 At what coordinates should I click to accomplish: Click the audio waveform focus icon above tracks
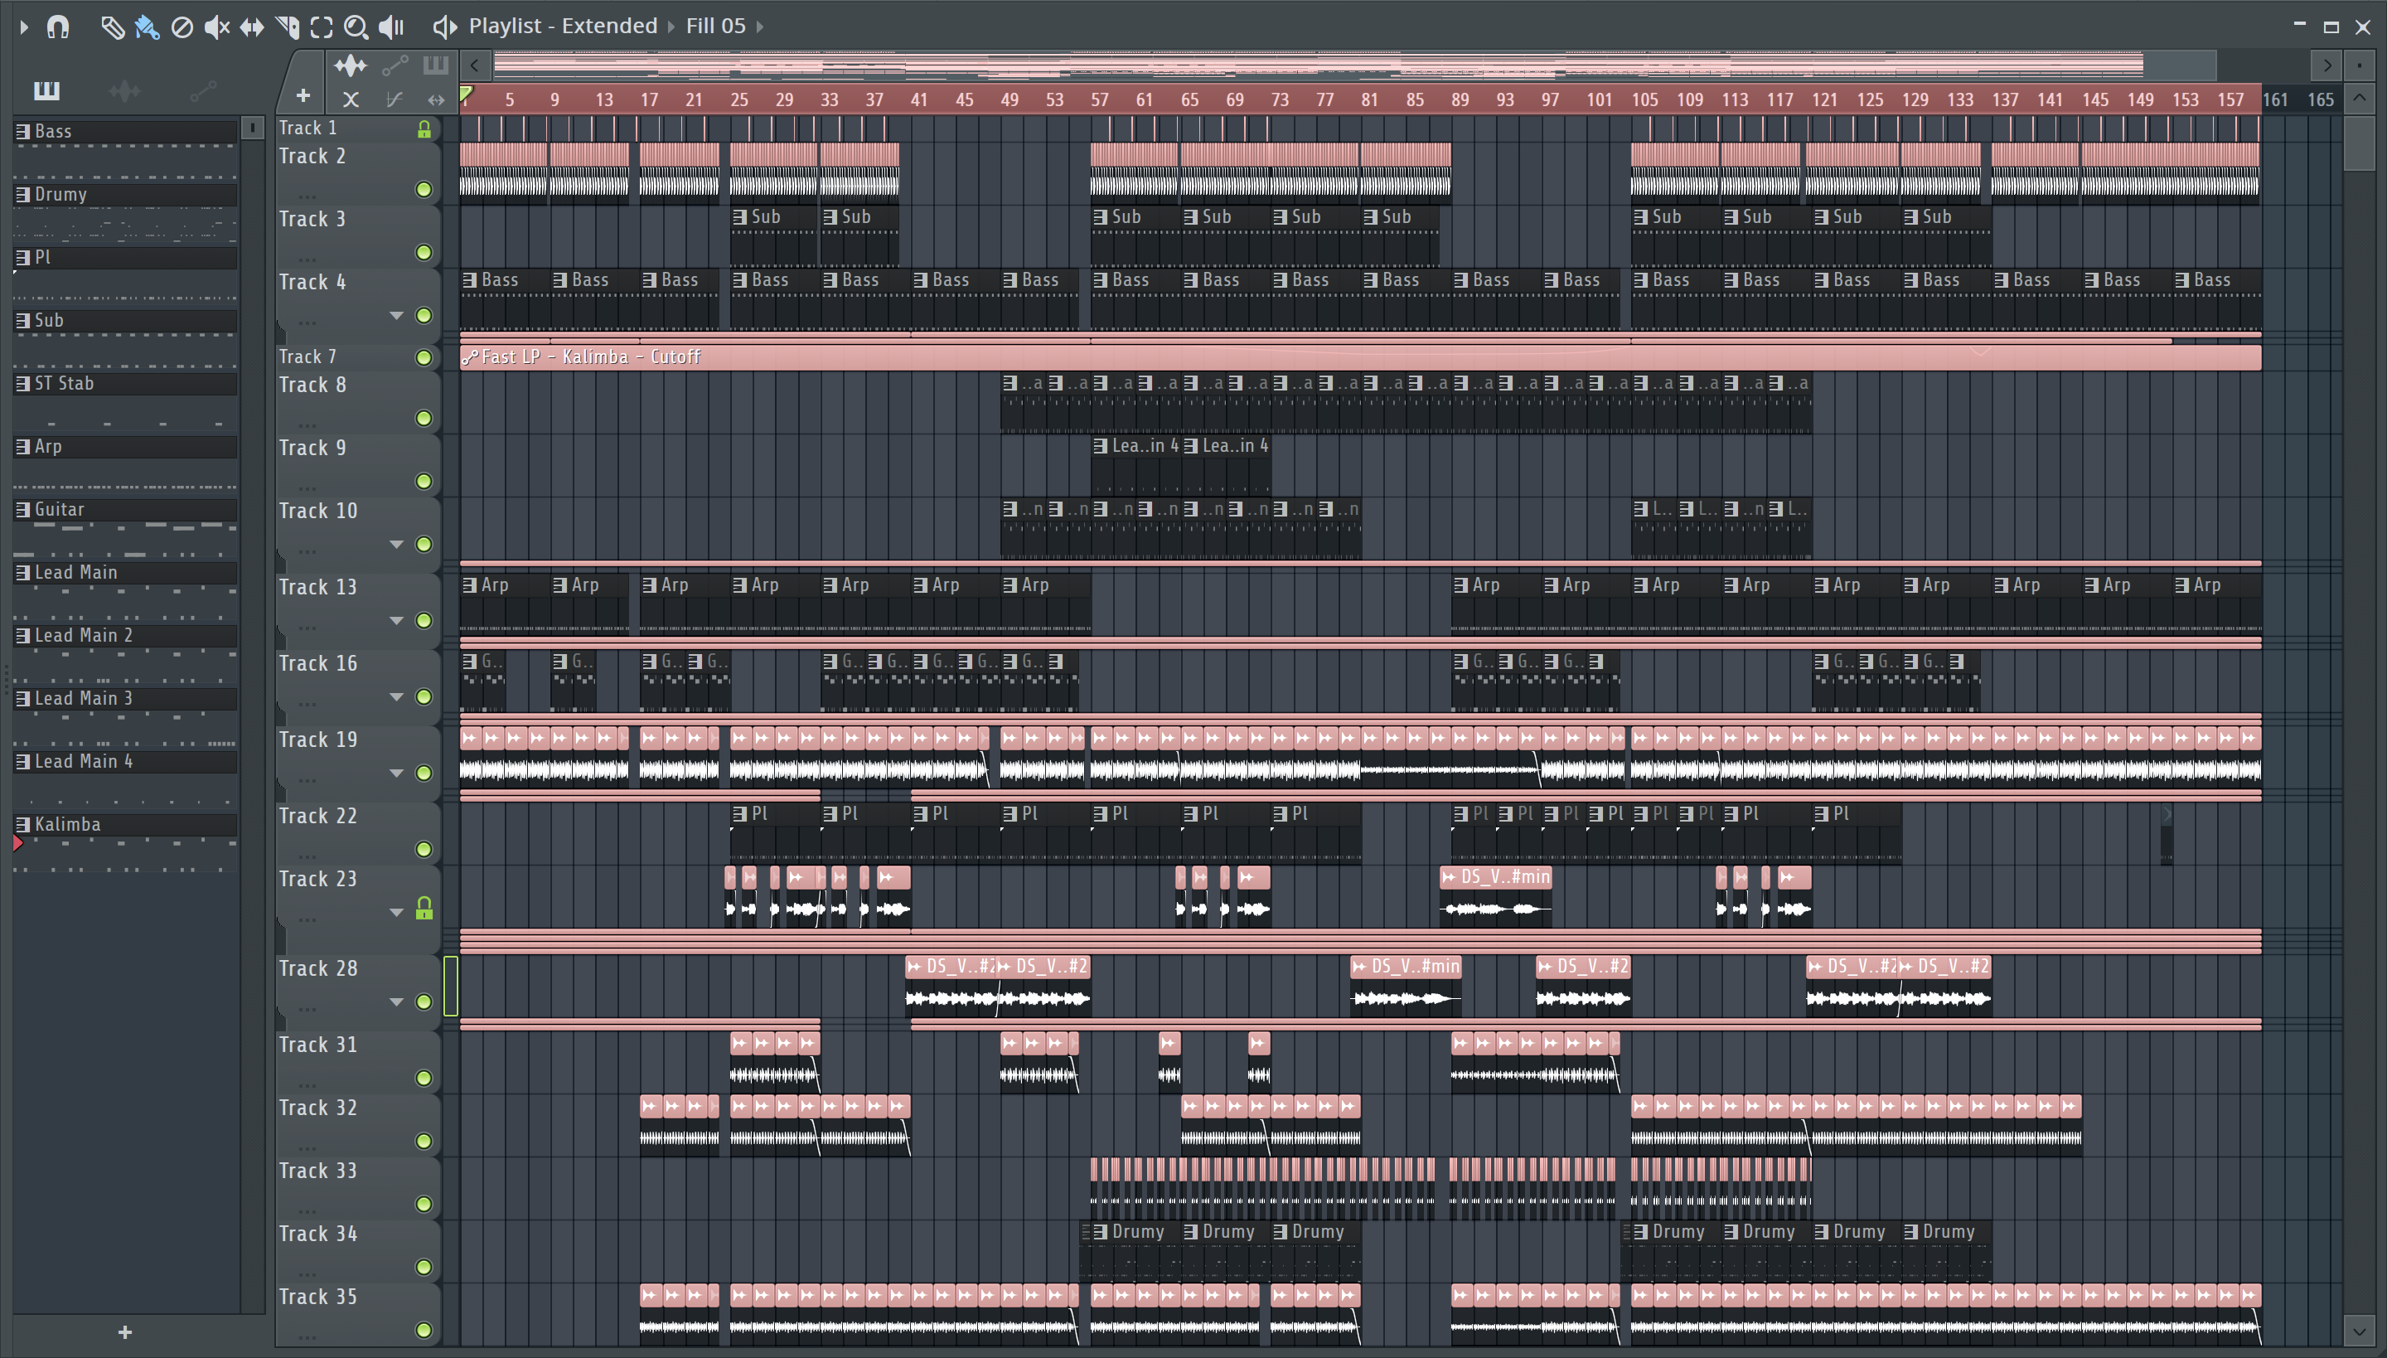point(351,65)
